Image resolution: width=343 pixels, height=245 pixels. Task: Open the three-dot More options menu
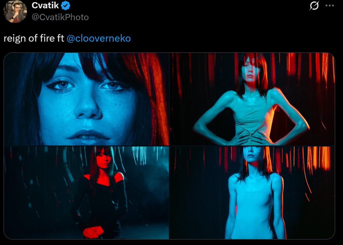pos(330,6)
